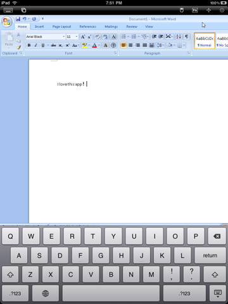Redo the last action
Image resolution: width=228 pixels, height=304 pixels.
point(34,19)
